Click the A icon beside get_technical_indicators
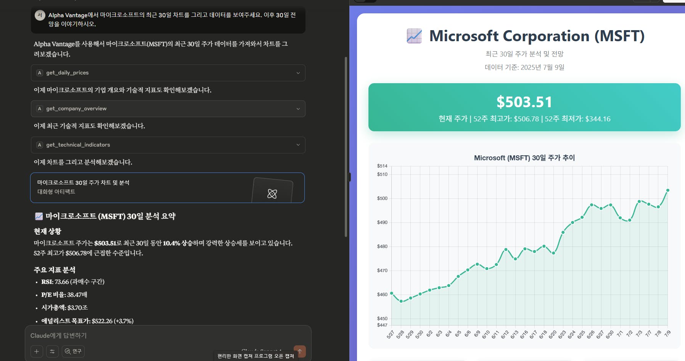Screen dimensions: 685x361 tap(40, 145)
